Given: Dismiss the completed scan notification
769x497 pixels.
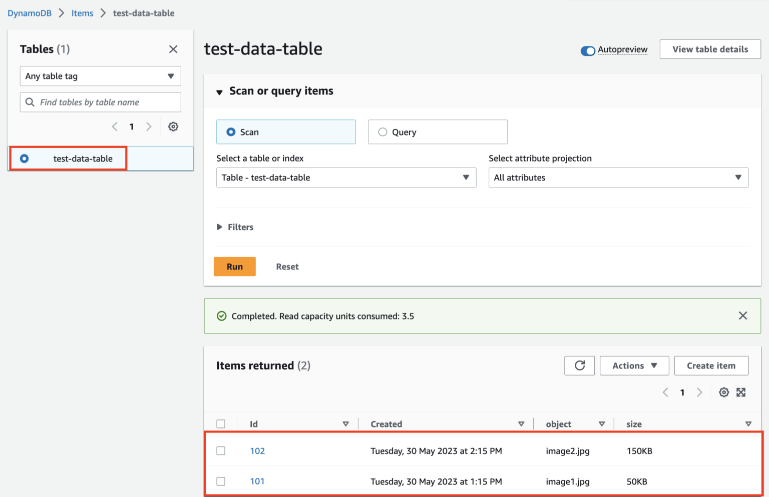Looking at the screenshot, I should [x=743, y=315].
